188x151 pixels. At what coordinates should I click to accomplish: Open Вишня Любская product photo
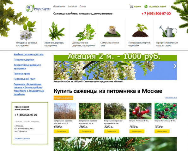140,111
